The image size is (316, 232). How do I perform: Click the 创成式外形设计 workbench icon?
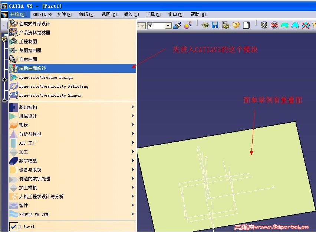[x=14, y=23]
